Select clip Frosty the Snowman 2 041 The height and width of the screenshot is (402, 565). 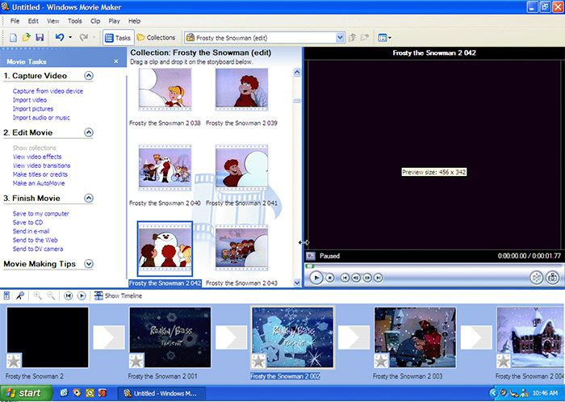[x=242, y=168]
